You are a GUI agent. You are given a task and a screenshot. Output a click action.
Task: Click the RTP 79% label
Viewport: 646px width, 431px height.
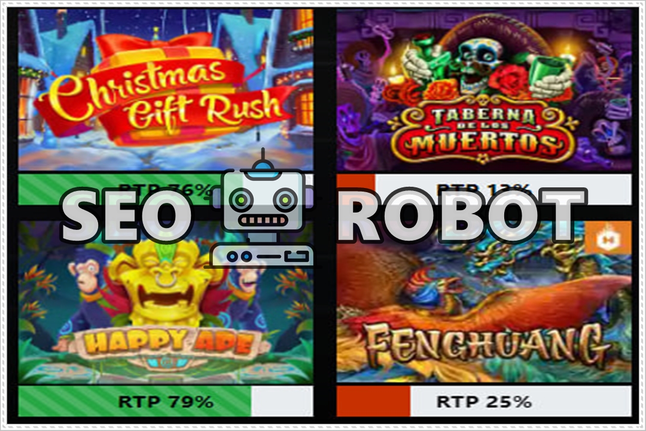tap(166, 401)
